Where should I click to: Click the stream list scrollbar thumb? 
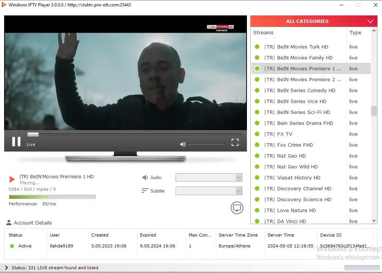(374, 111)
